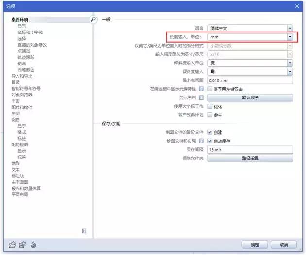The image size is (306, 255).
Task: Open the 倾斜度输入单位 dropdown
Action: (x=250, y=63)
